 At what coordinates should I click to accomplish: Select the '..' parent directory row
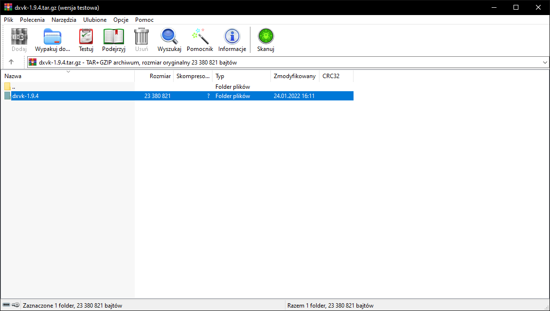tap(177, 86)
